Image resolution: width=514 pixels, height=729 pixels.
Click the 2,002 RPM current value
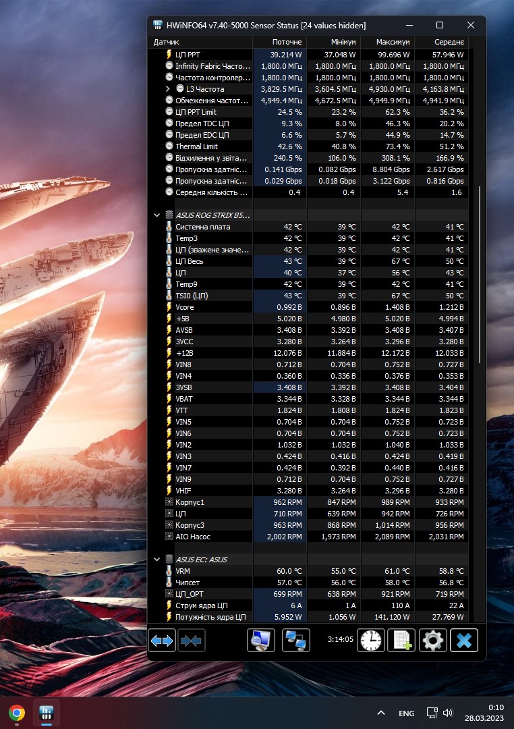click(x=285, y=537)
